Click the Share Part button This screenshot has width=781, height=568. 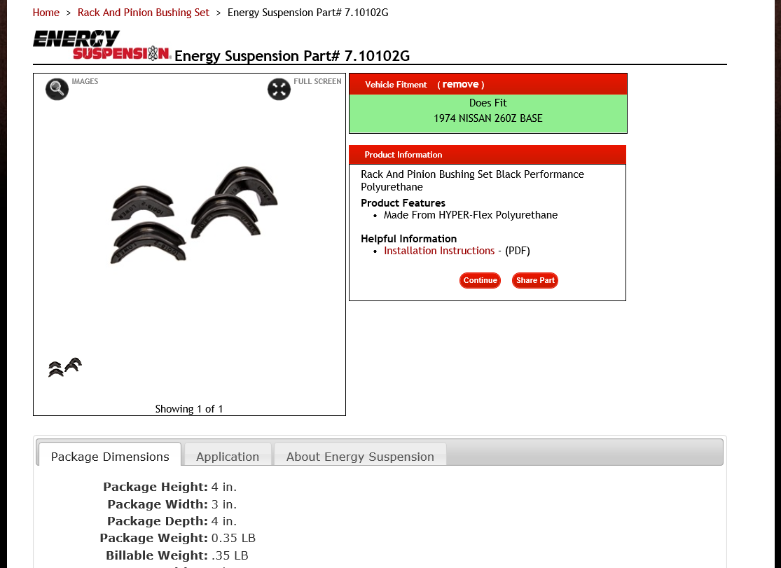point(535,281)
